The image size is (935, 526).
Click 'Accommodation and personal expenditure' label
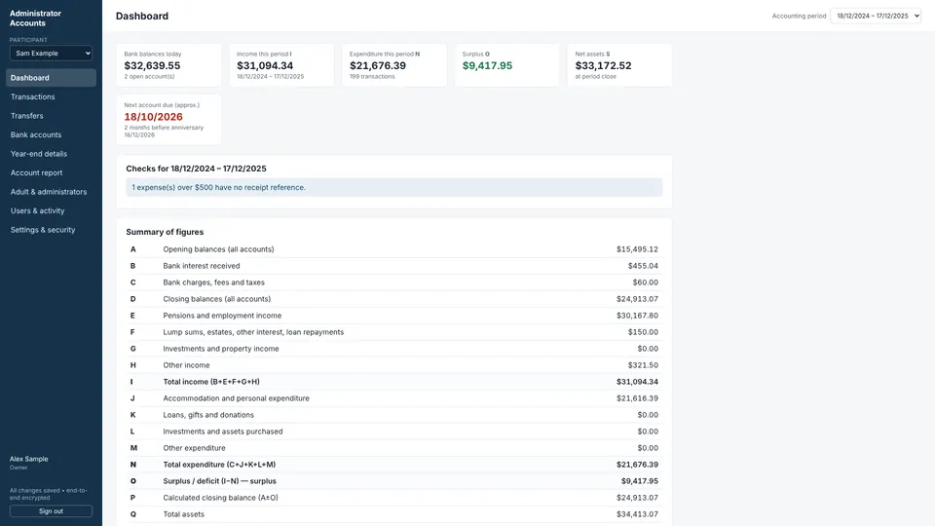point(236,398)
